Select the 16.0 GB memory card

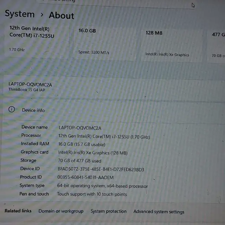click(105, 43)
